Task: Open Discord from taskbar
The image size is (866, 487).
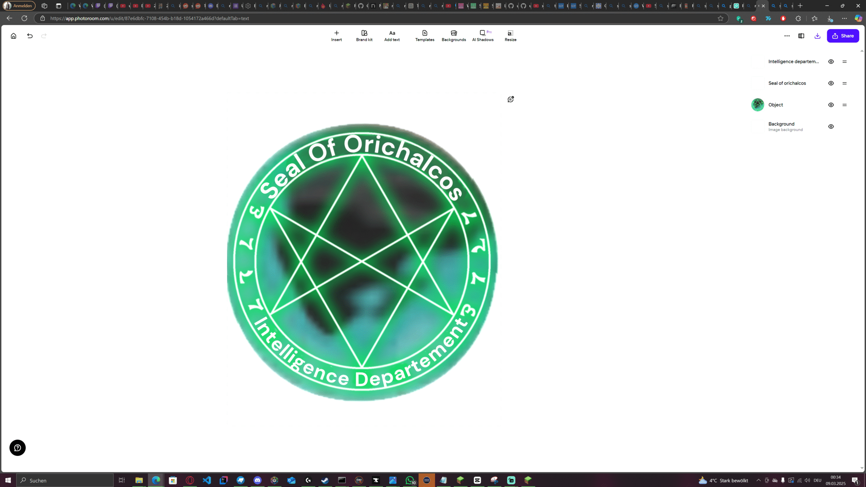Action: click(257, 480)
